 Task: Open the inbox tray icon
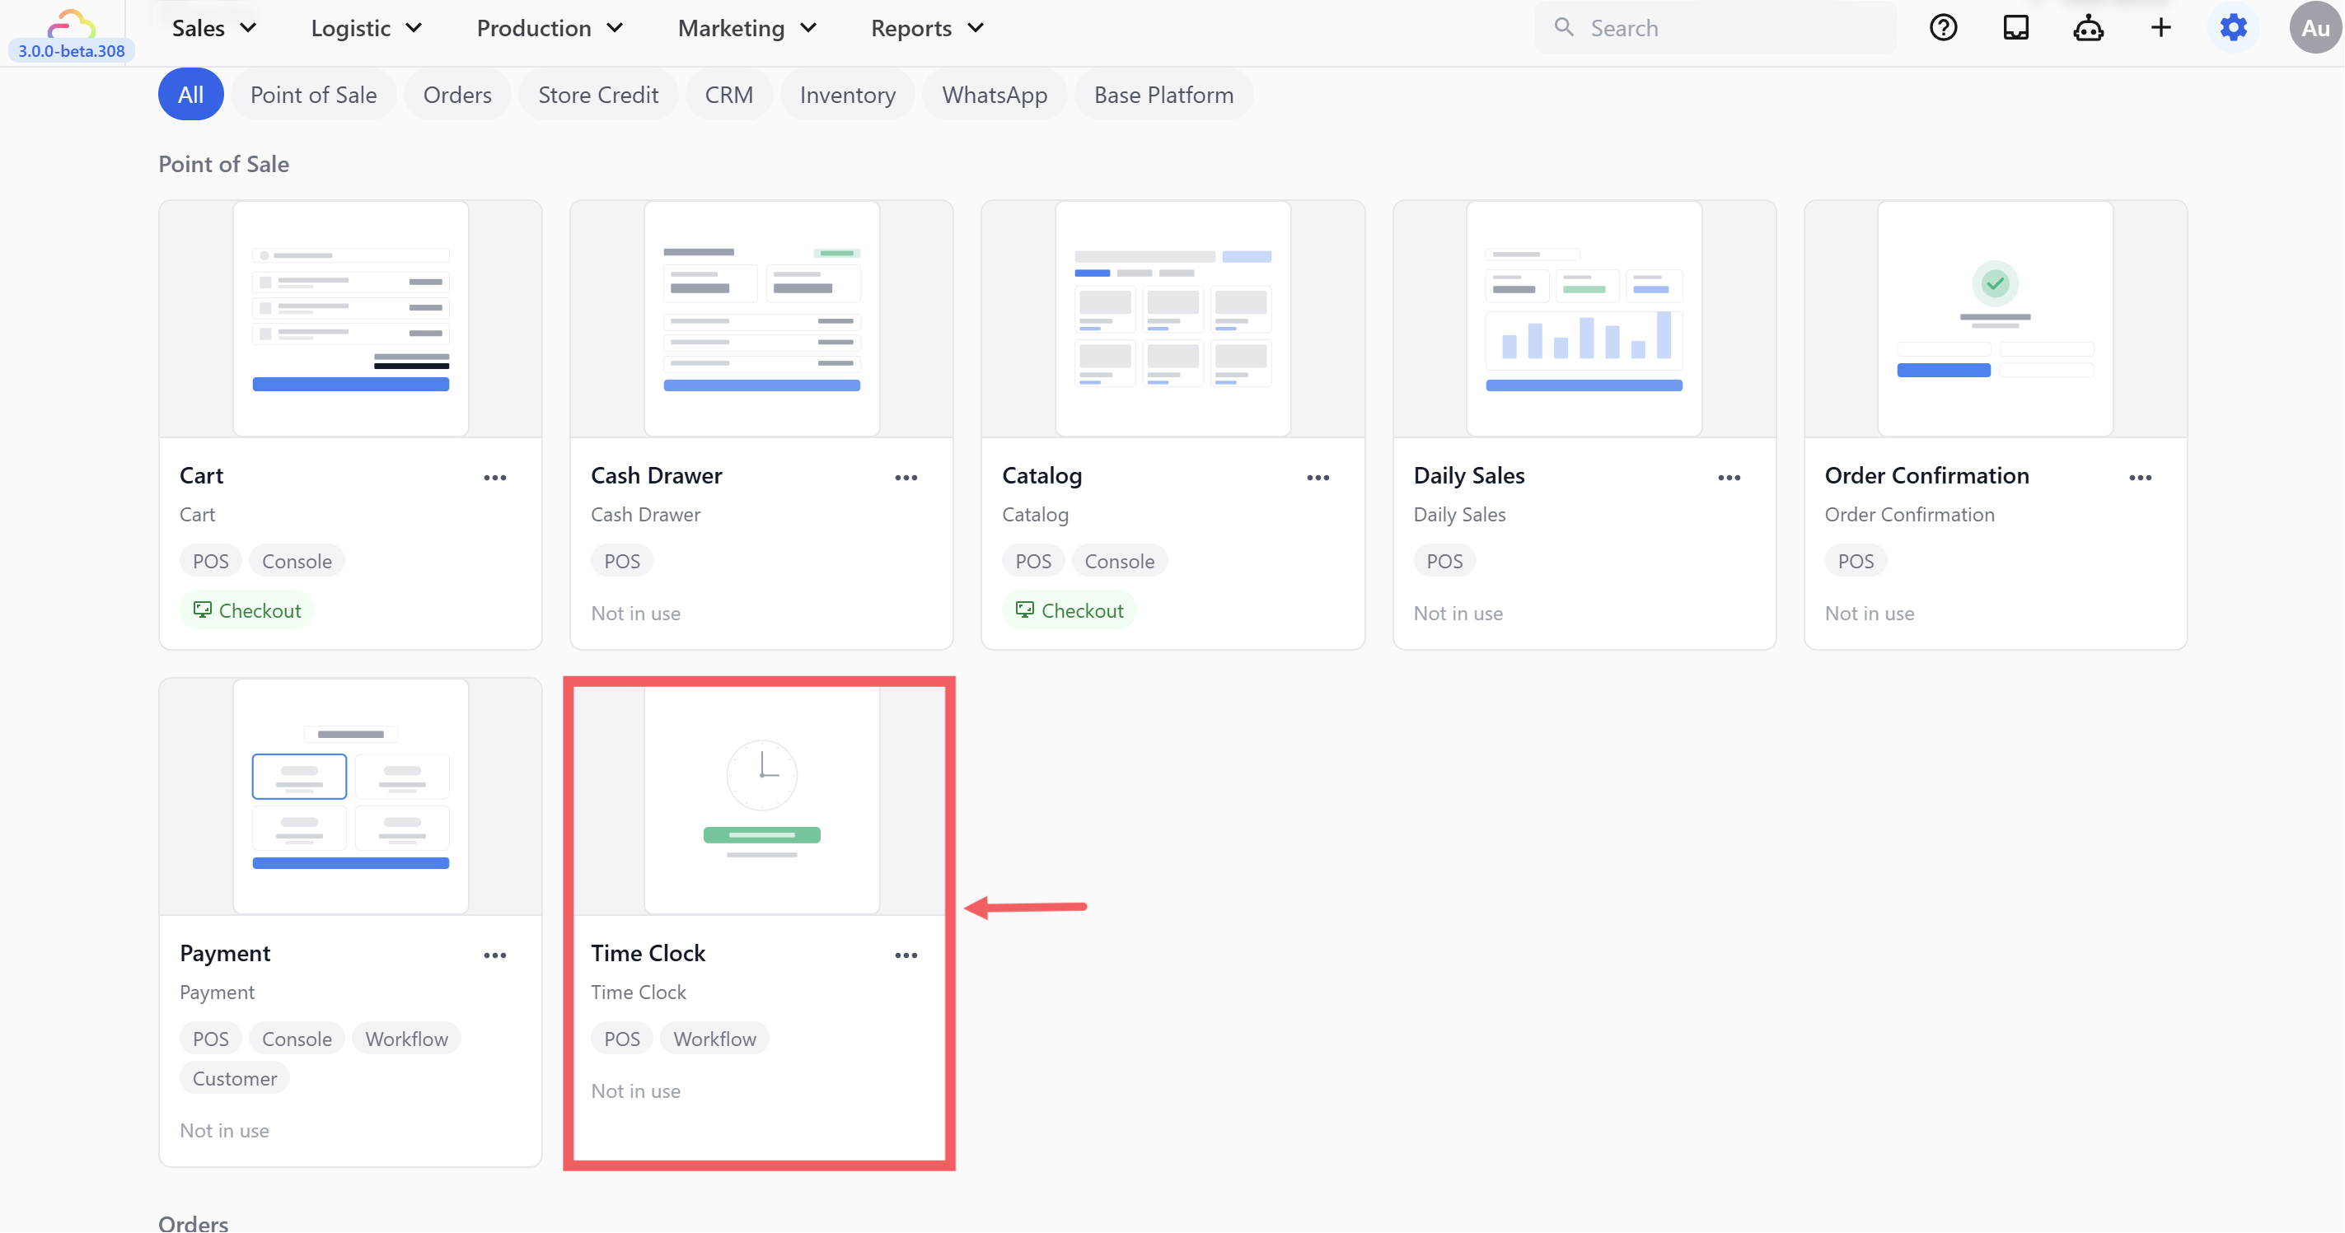[2015, 28]
